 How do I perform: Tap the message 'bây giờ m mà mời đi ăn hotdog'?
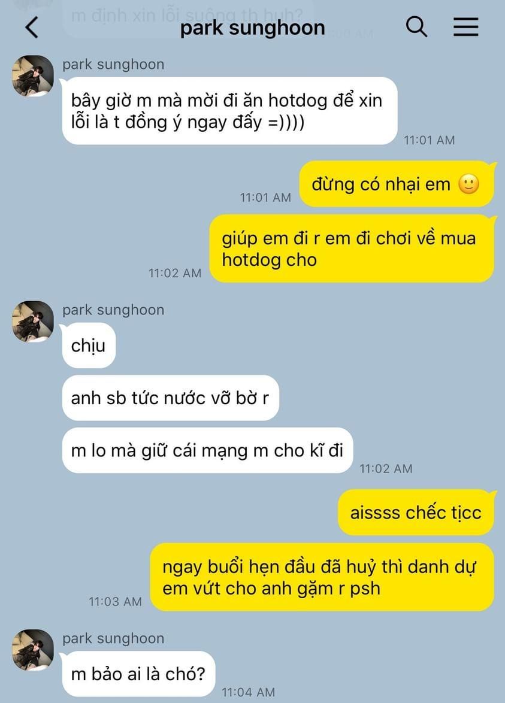click(229, 111)
